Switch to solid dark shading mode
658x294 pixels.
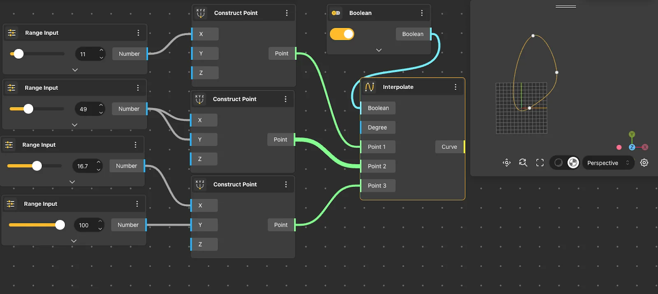(558, 163)
